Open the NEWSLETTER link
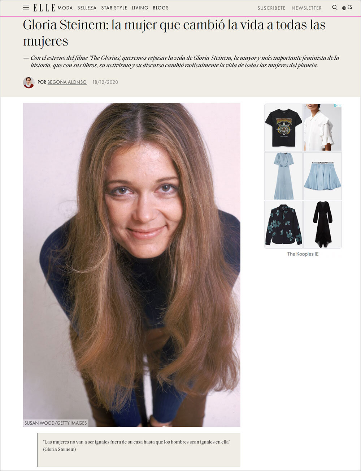 click(306, 8)
